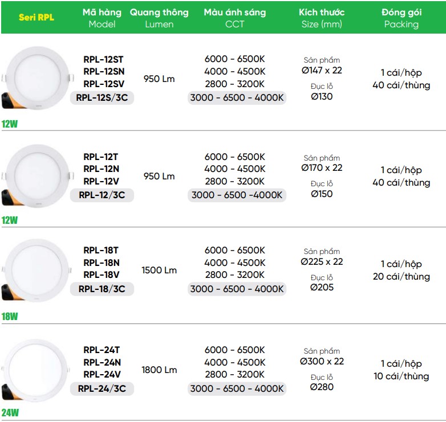Select the RPL-24/3C model badge

click(x=102, y=388)
